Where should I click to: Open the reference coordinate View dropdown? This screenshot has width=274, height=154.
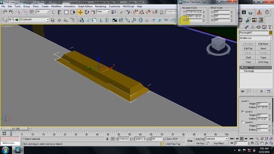103,12
